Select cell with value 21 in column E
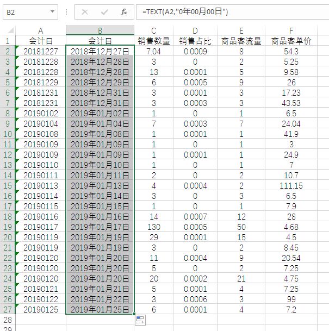The image size is (329, 331). tap(241, 278)
